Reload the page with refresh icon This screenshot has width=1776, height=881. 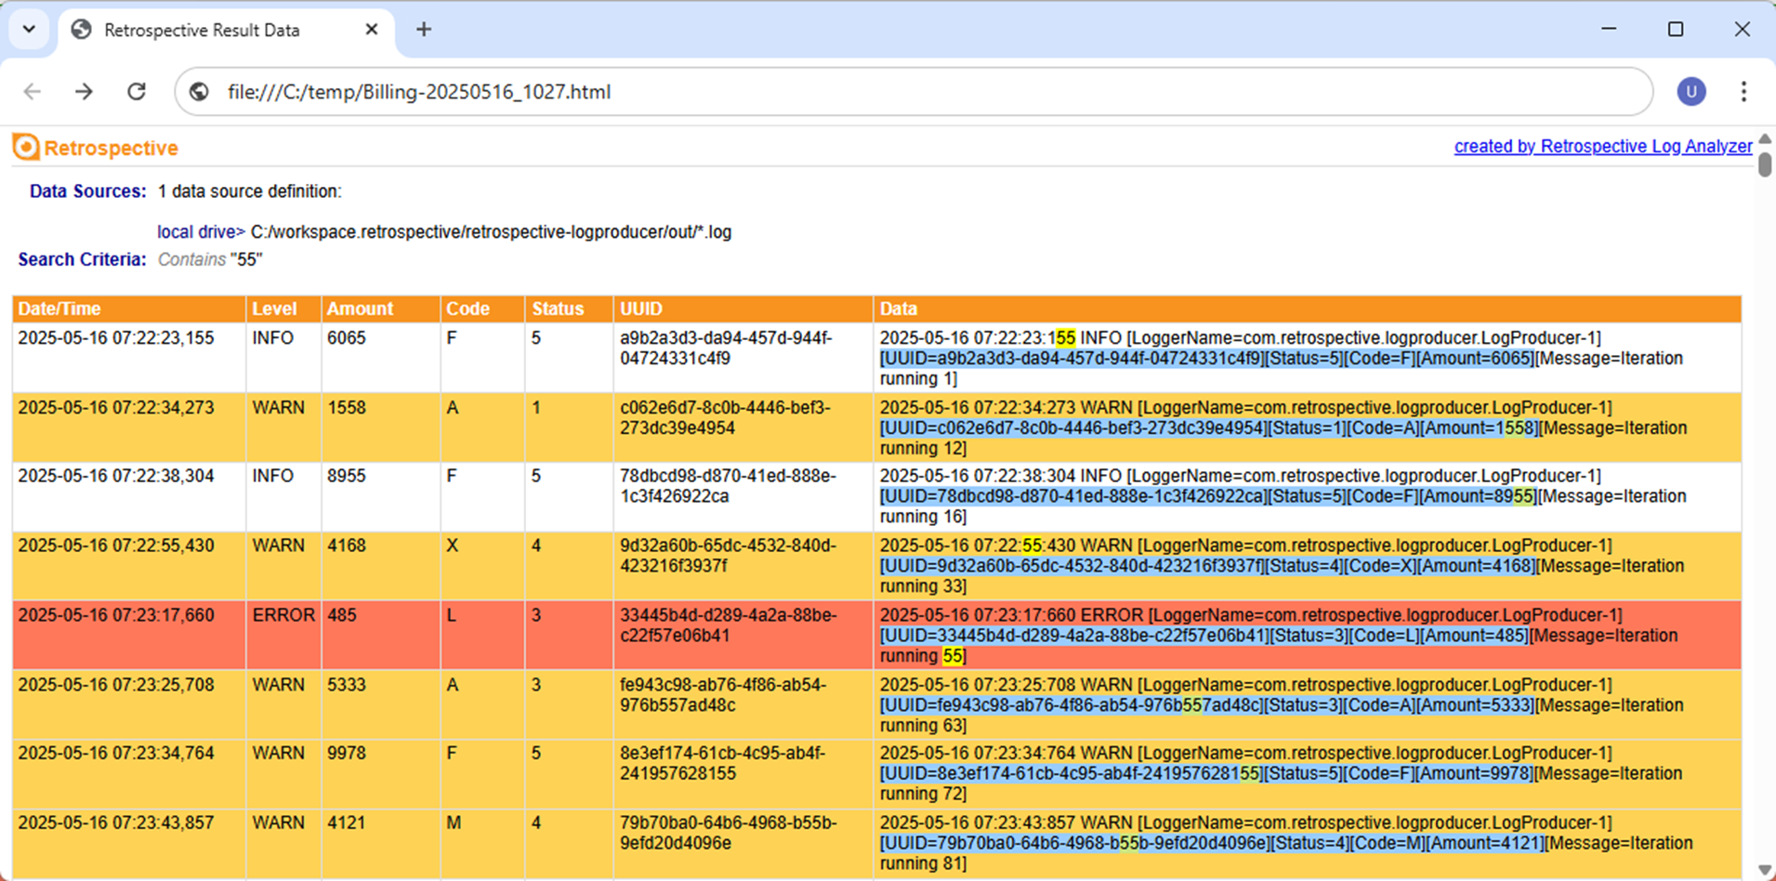tap(137, 91)
